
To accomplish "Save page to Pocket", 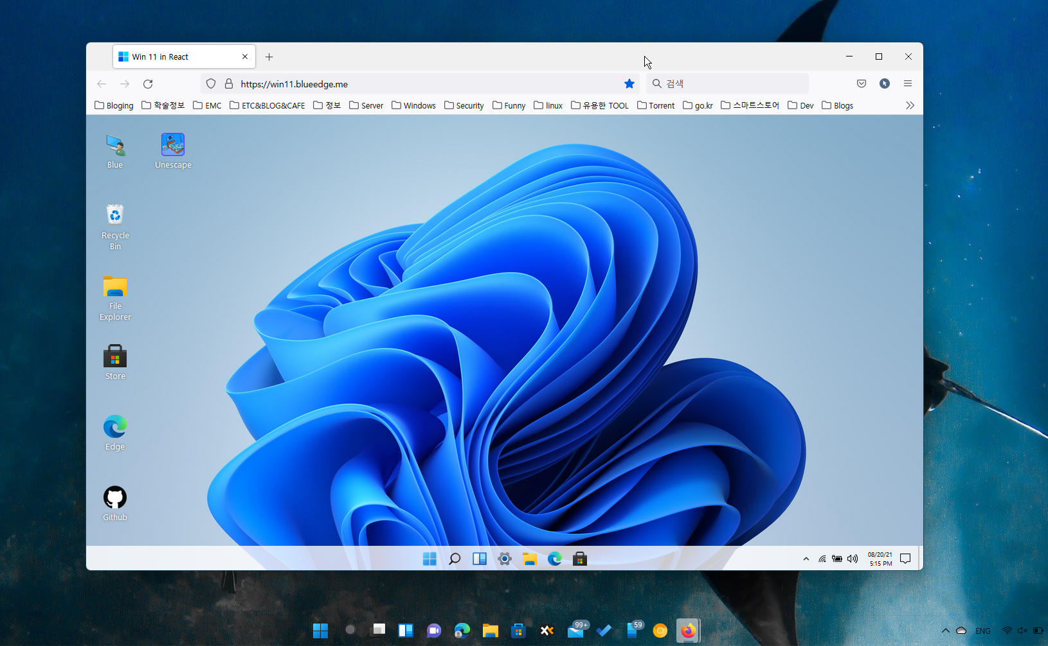I will coord(862,83).
